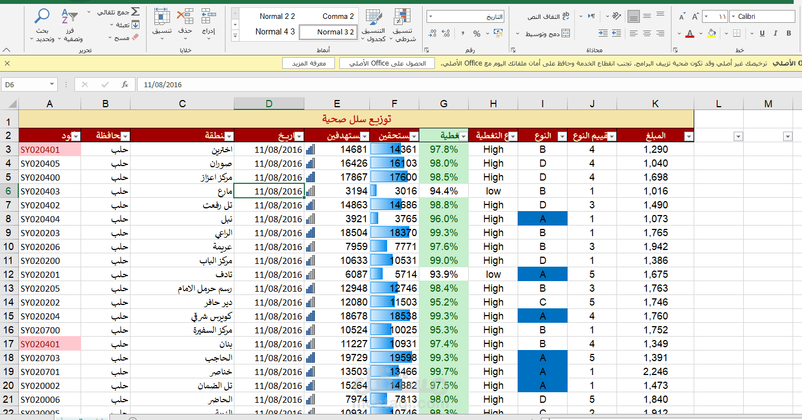Expand the Name Box dropdown arrow
The width and height of the screenshot is (802, 420).
pyautogui.click(x=52, y=84)
